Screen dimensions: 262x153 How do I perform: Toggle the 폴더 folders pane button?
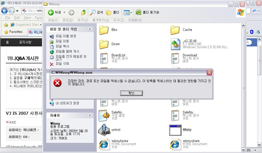pos(113,12)
